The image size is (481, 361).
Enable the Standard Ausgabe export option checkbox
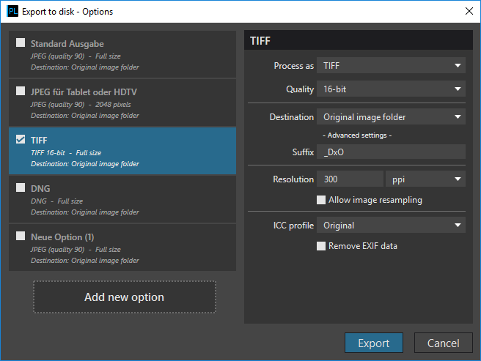coord(21,42)
